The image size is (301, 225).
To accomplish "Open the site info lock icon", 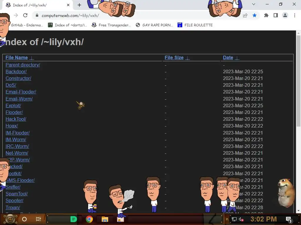I will point(37,16).
